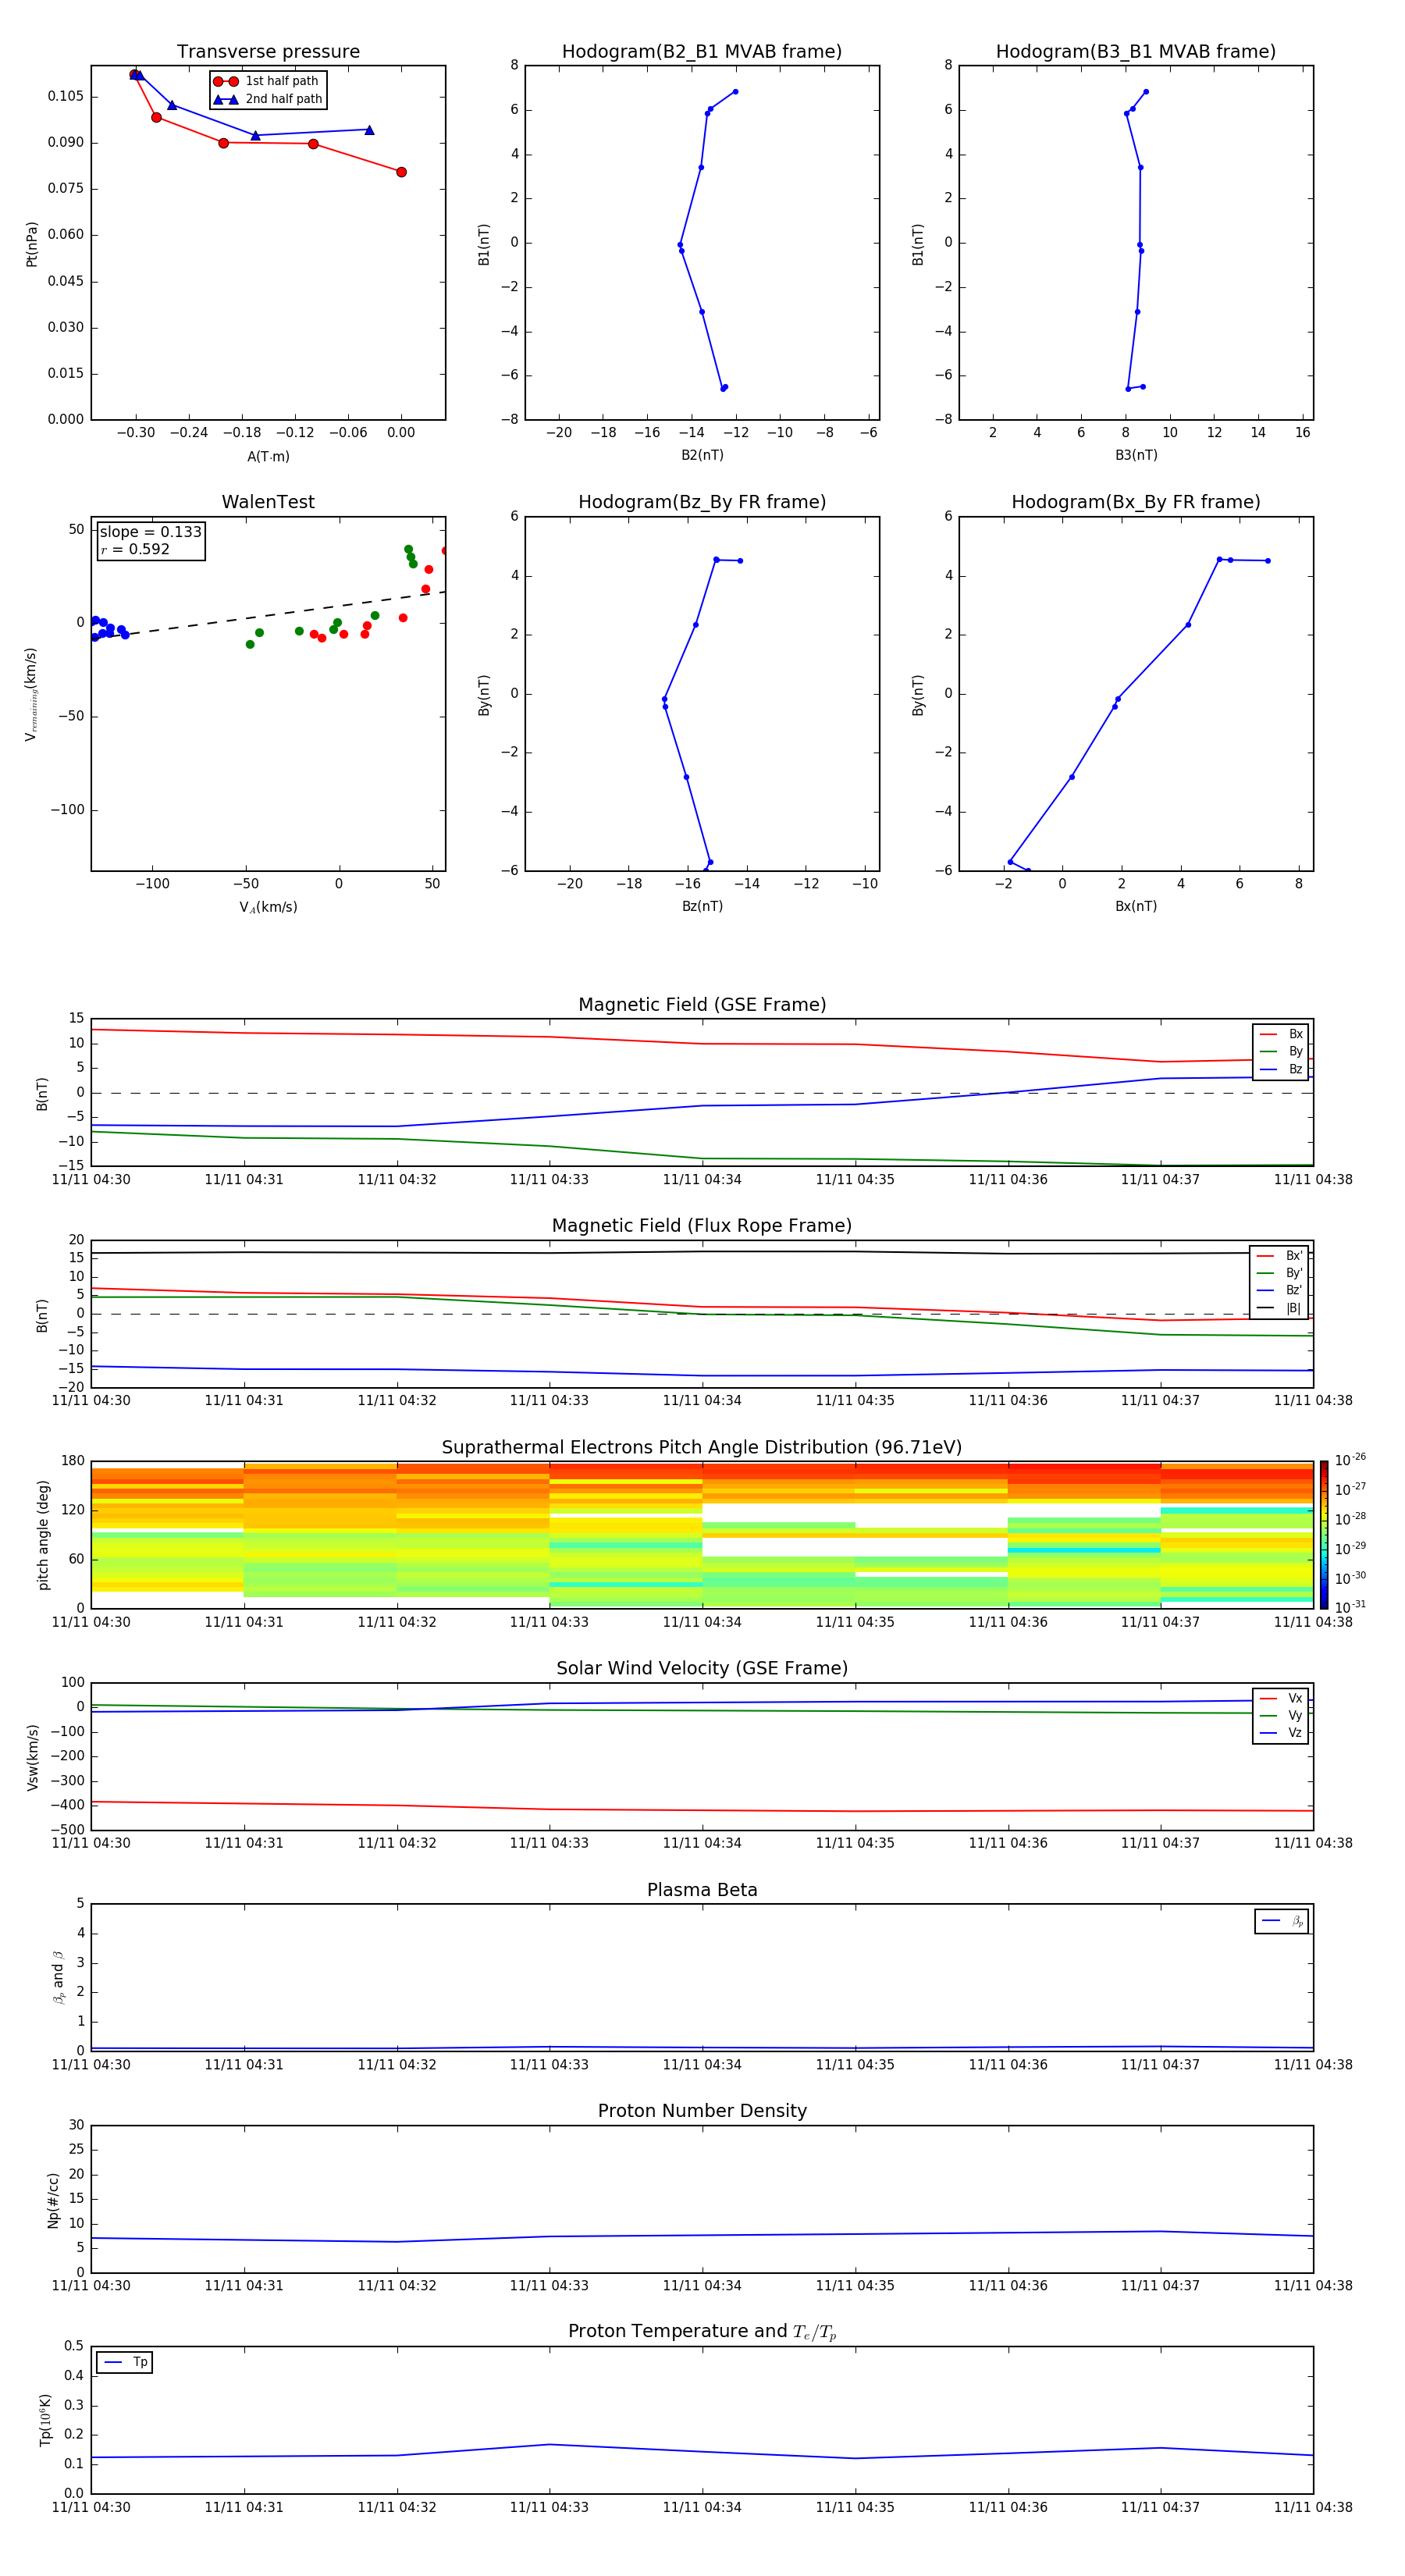
Task: Click the '11/11 04:30' tick under Plasma Beta
Action: 91,2064
